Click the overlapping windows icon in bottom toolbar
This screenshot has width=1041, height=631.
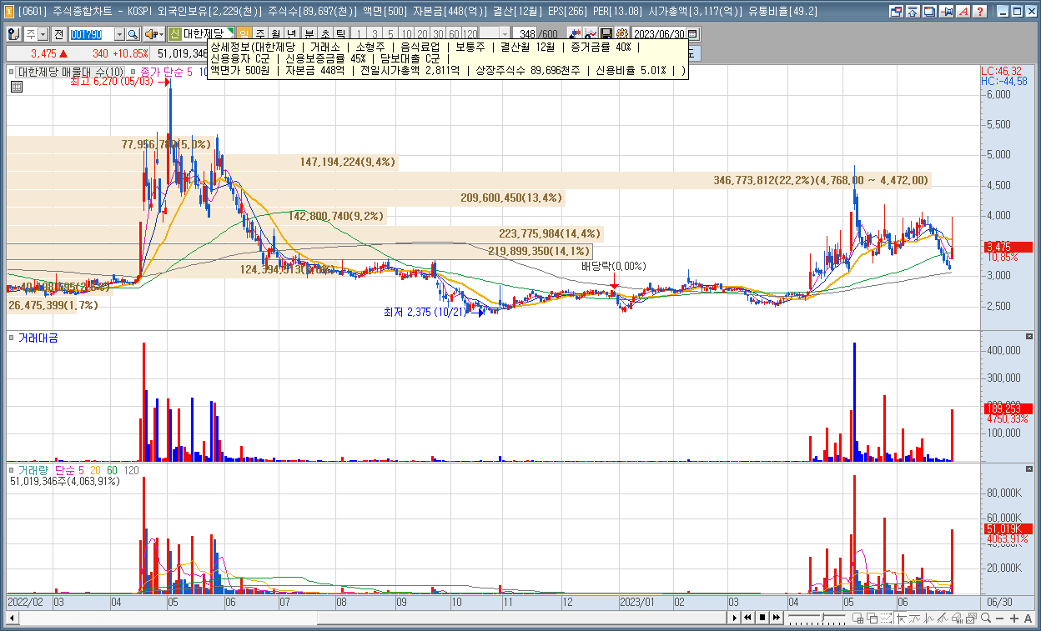873,618
